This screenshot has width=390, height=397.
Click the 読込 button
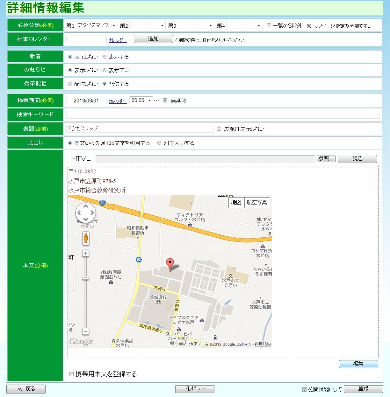(357, 158)
